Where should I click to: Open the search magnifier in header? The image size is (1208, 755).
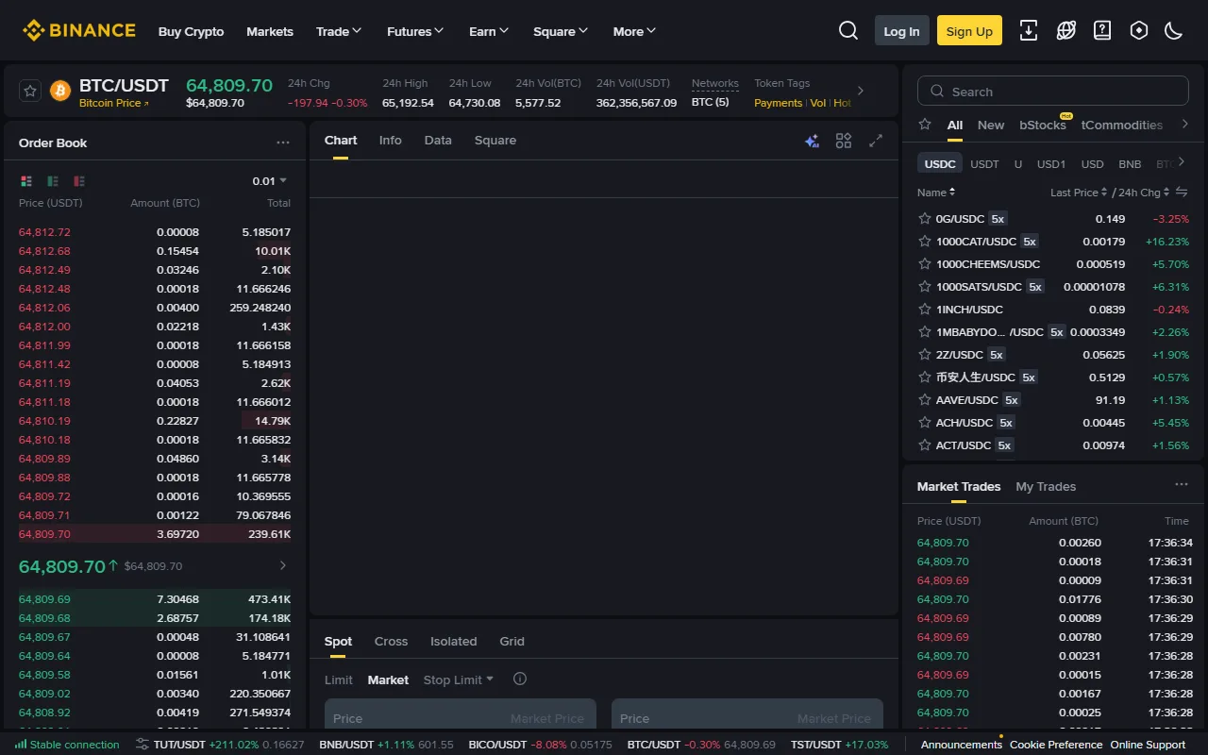pos(848,30)
